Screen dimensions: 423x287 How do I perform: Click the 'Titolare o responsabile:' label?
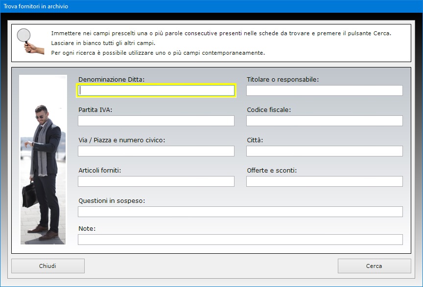click(282, 80)
